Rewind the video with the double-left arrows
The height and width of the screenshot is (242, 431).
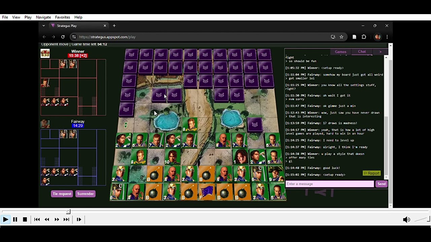[47, 219]
